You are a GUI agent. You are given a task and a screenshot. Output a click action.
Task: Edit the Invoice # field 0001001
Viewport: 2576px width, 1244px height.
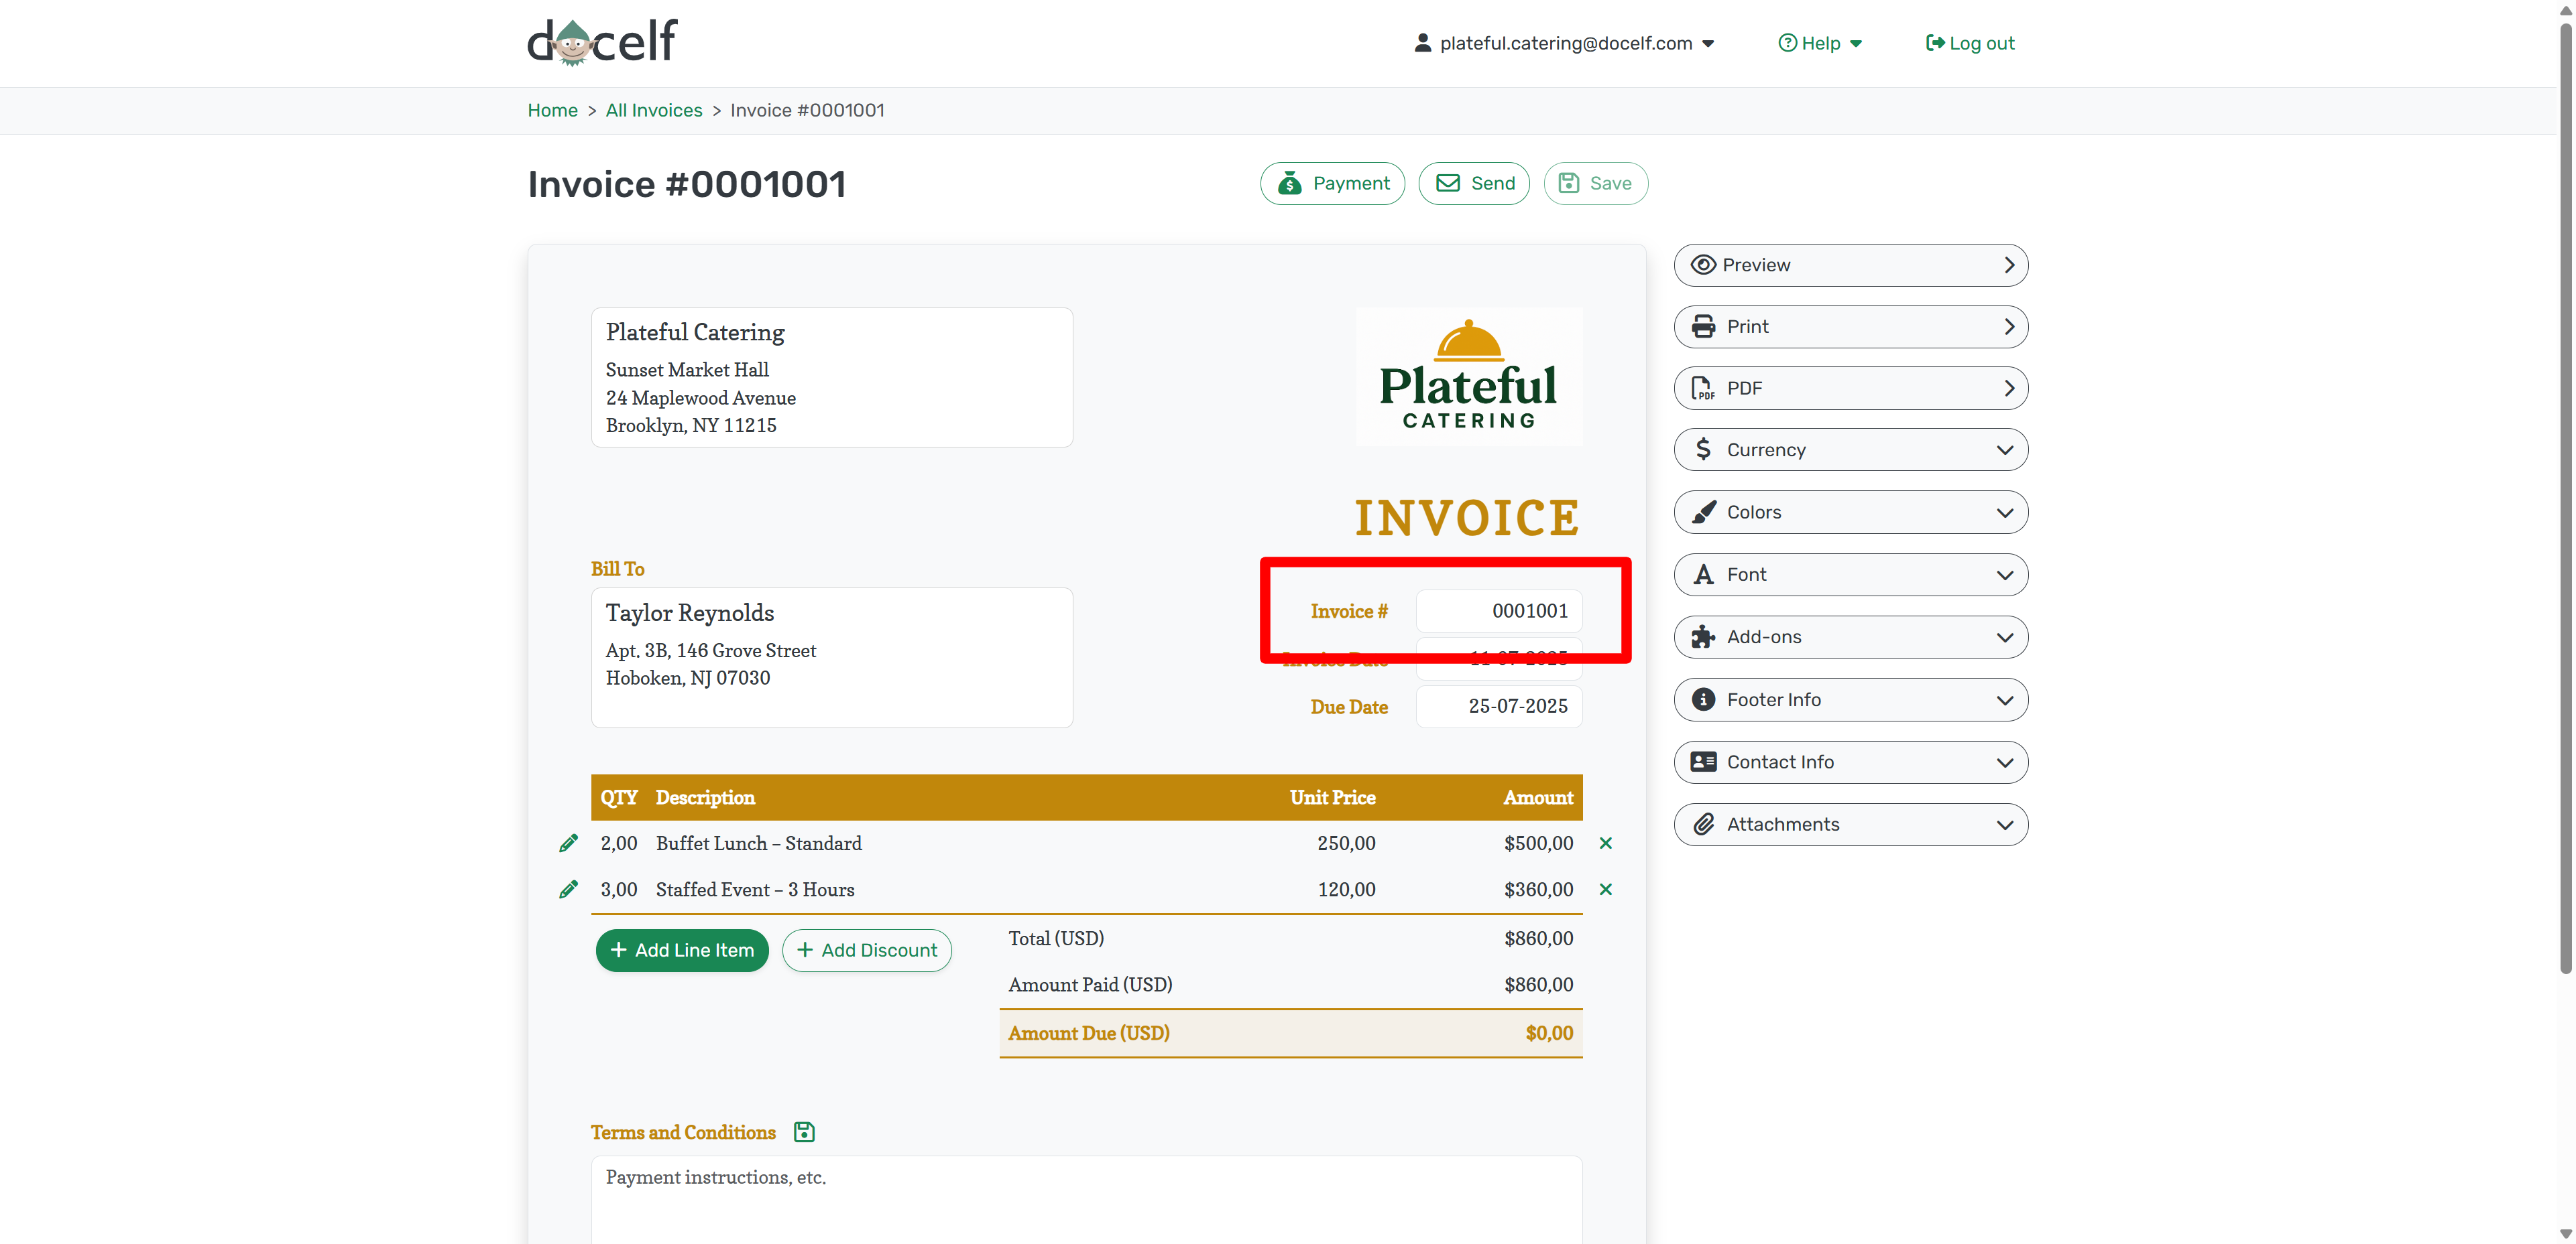click(1498, 610)
